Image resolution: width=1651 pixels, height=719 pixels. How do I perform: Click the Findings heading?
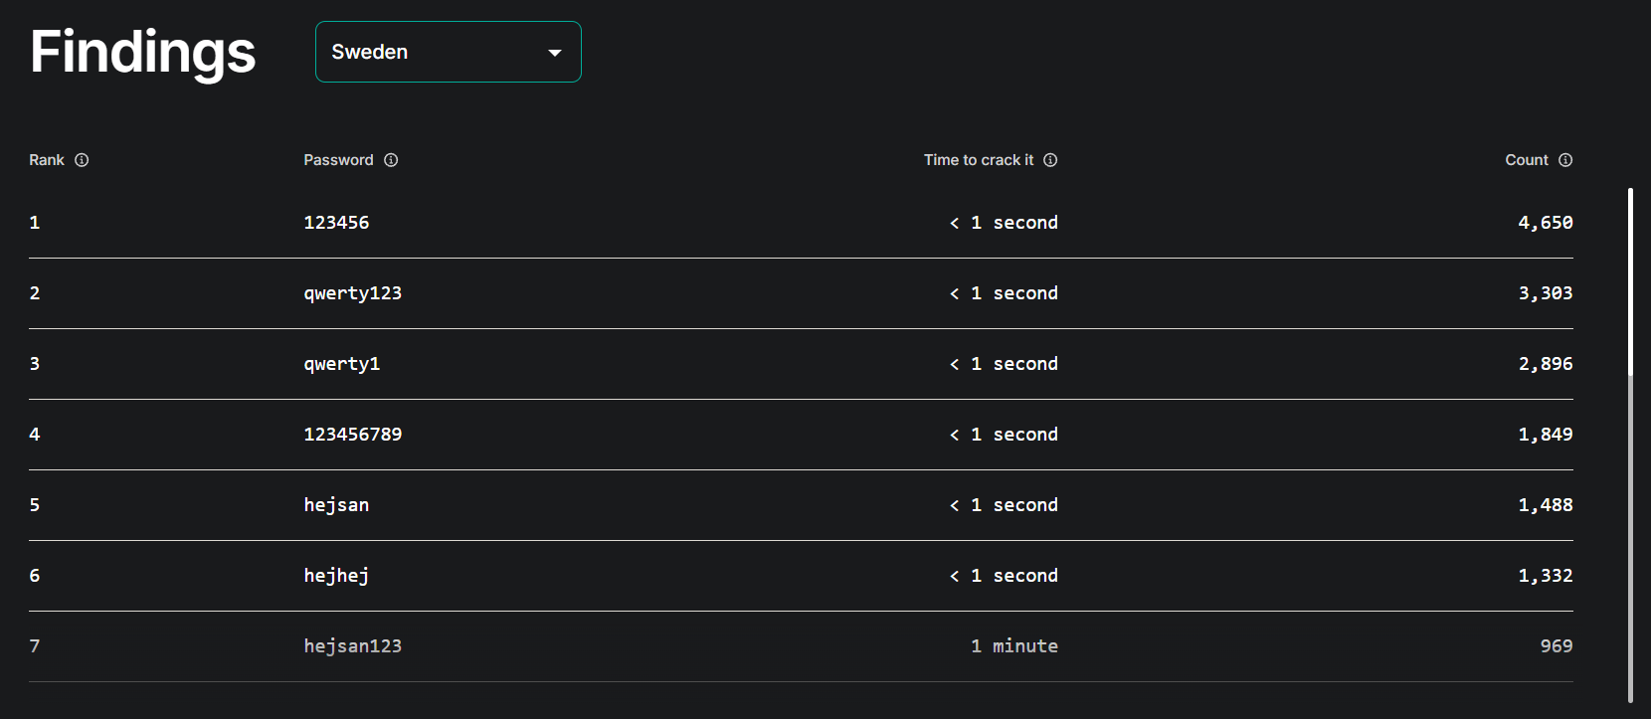pos(143,53)
